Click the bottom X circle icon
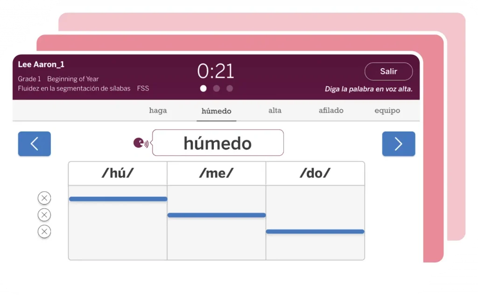This screenshot has width=478, height=295. click(x=44, y=231)
